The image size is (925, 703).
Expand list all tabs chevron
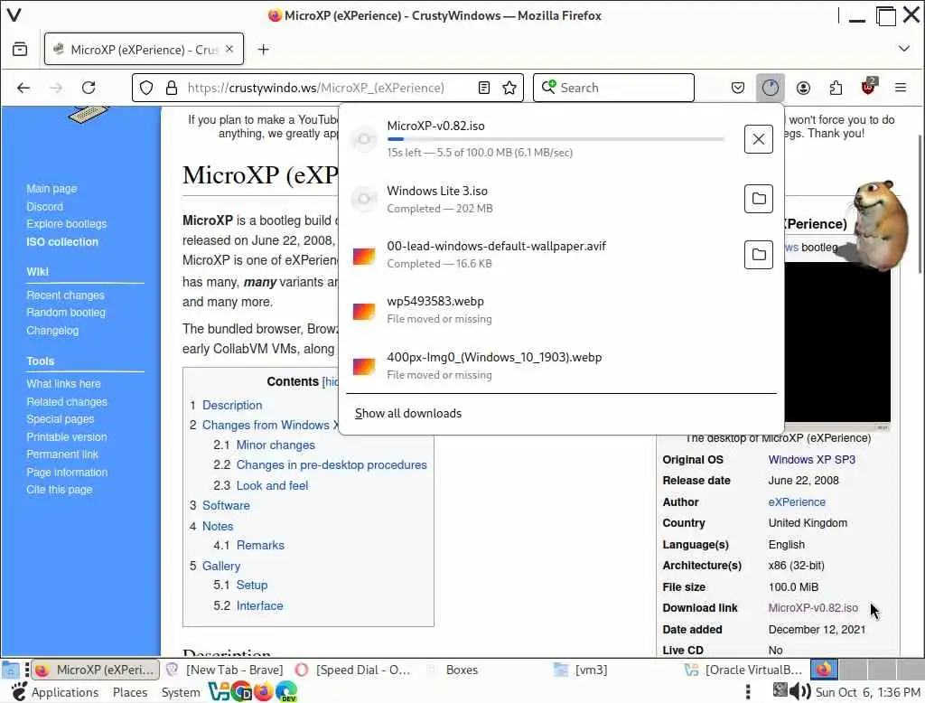pyautogui.click(x=903, y=49)
